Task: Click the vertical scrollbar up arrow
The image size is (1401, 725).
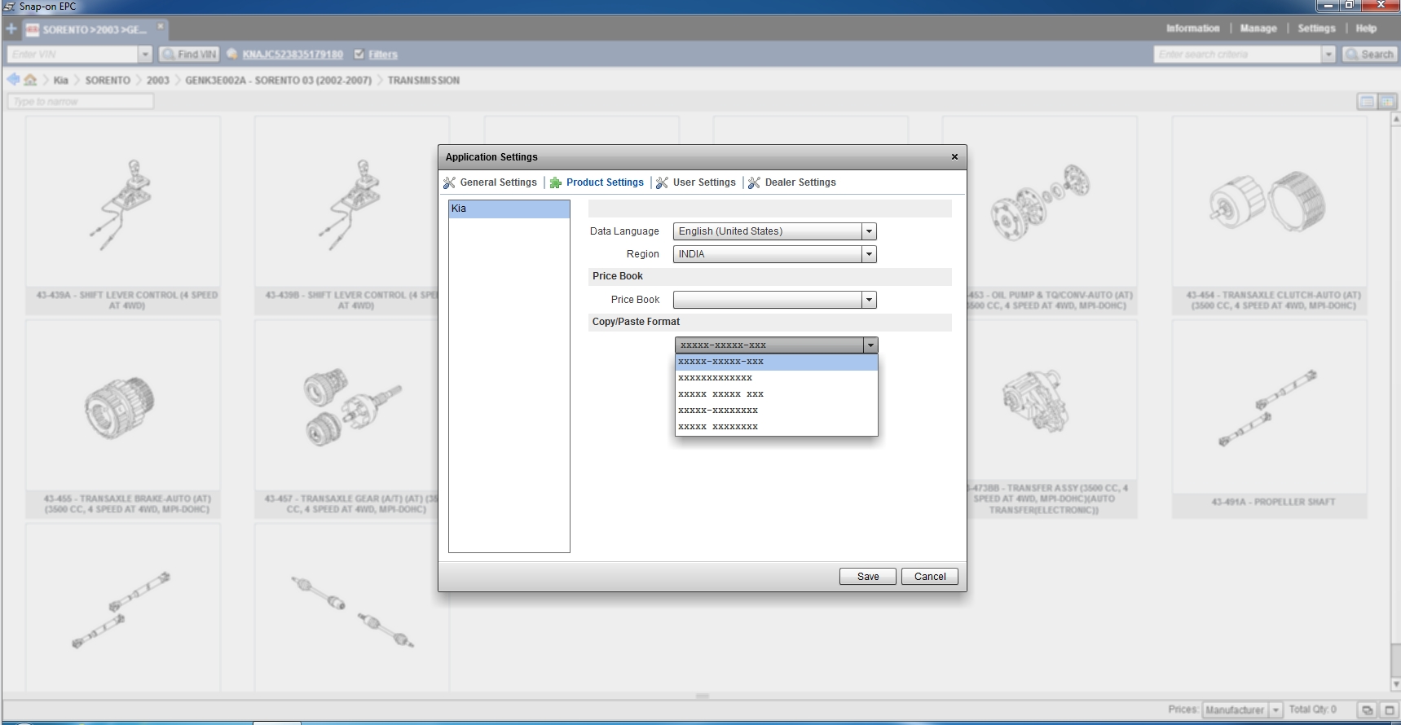Action: point(1395,119)
